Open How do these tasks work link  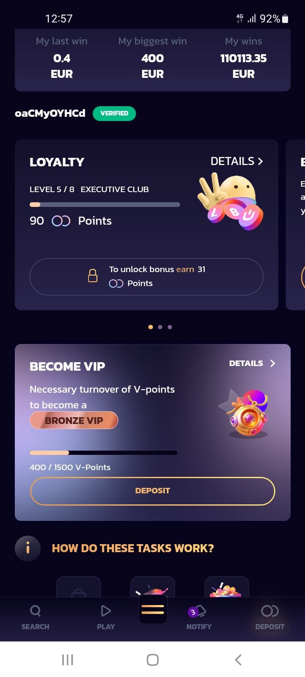133,548
